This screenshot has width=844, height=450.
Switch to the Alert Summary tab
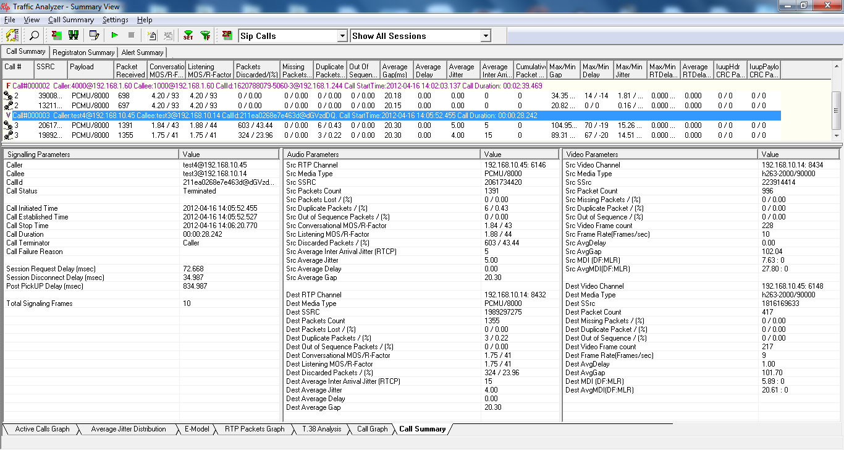point(142,53)
